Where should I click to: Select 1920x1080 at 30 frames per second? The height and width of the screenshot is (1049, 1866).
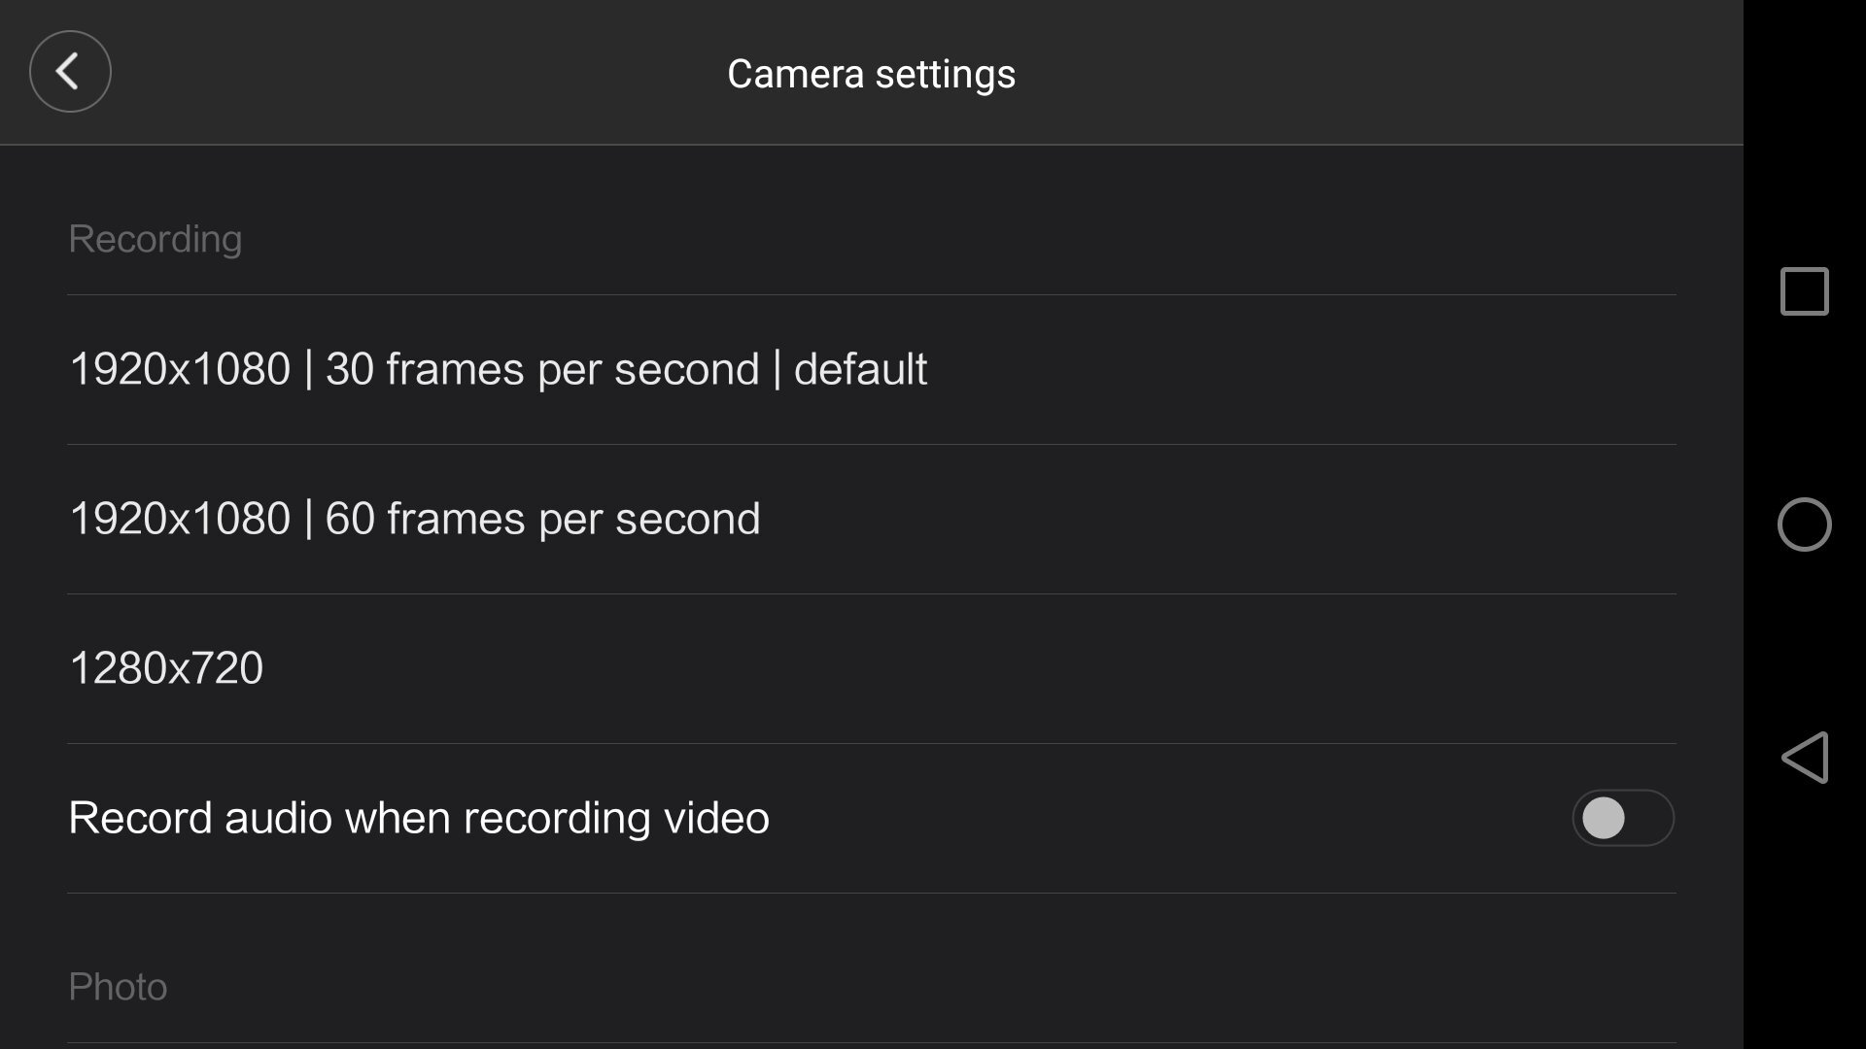click(x=498, y=369)
